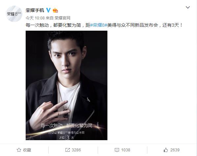
Task: Open the 荣耀手机 account name link
Action: (35, 10)
